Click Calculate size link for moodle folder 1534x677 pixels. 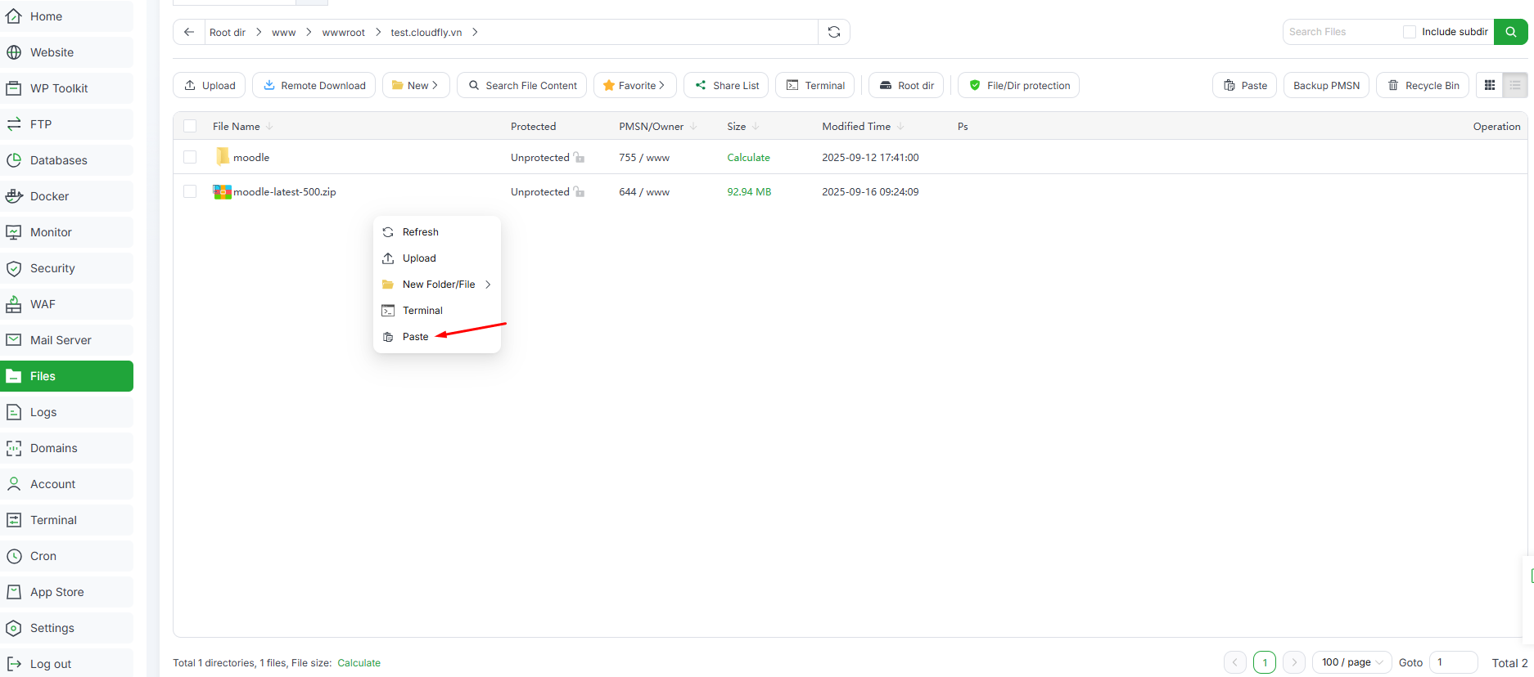point(748,157)
